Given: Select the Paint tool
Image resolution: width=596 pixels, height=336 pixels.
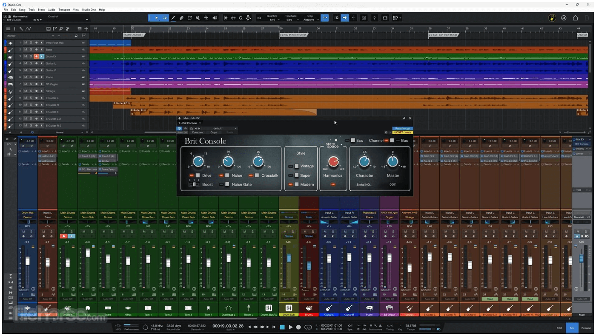Looking at the screenshot, I should 173,18.
